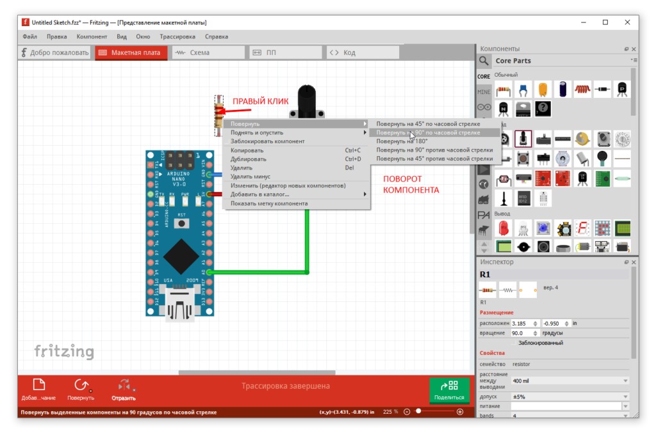Zoom out with the minus icon
This screenshot has height=433, width=656.
(x=407, y=412)
